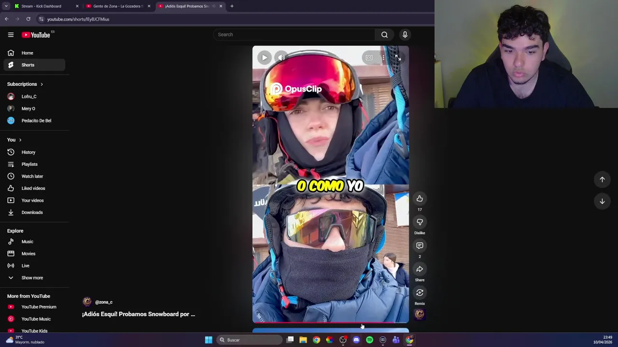
Task: Close the Kick Dashboard tab
Action: pyautogui.click(x=77, y=6)
